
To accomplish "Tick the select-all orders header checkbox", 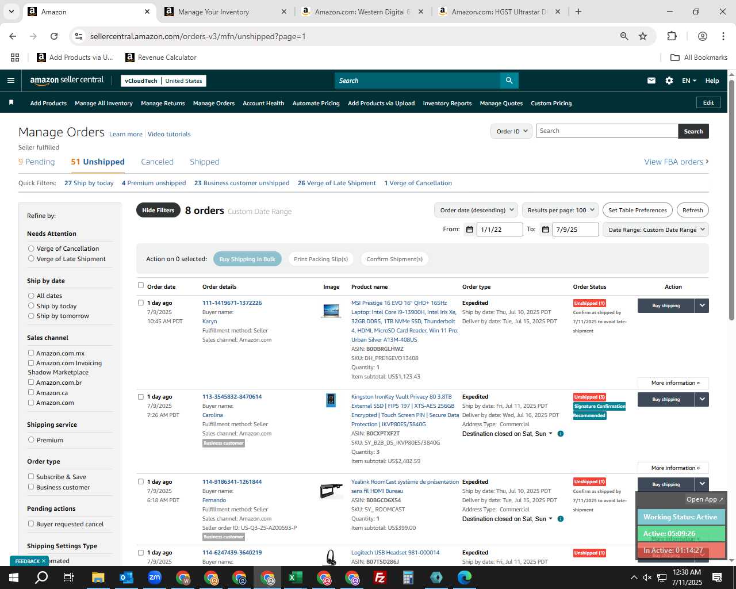I will coord(141,286).
